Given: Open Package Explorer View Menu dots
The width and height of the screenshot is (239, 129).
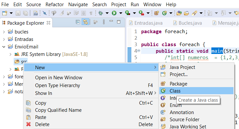Looking at the screenshot, I should (x=104, y=22).
